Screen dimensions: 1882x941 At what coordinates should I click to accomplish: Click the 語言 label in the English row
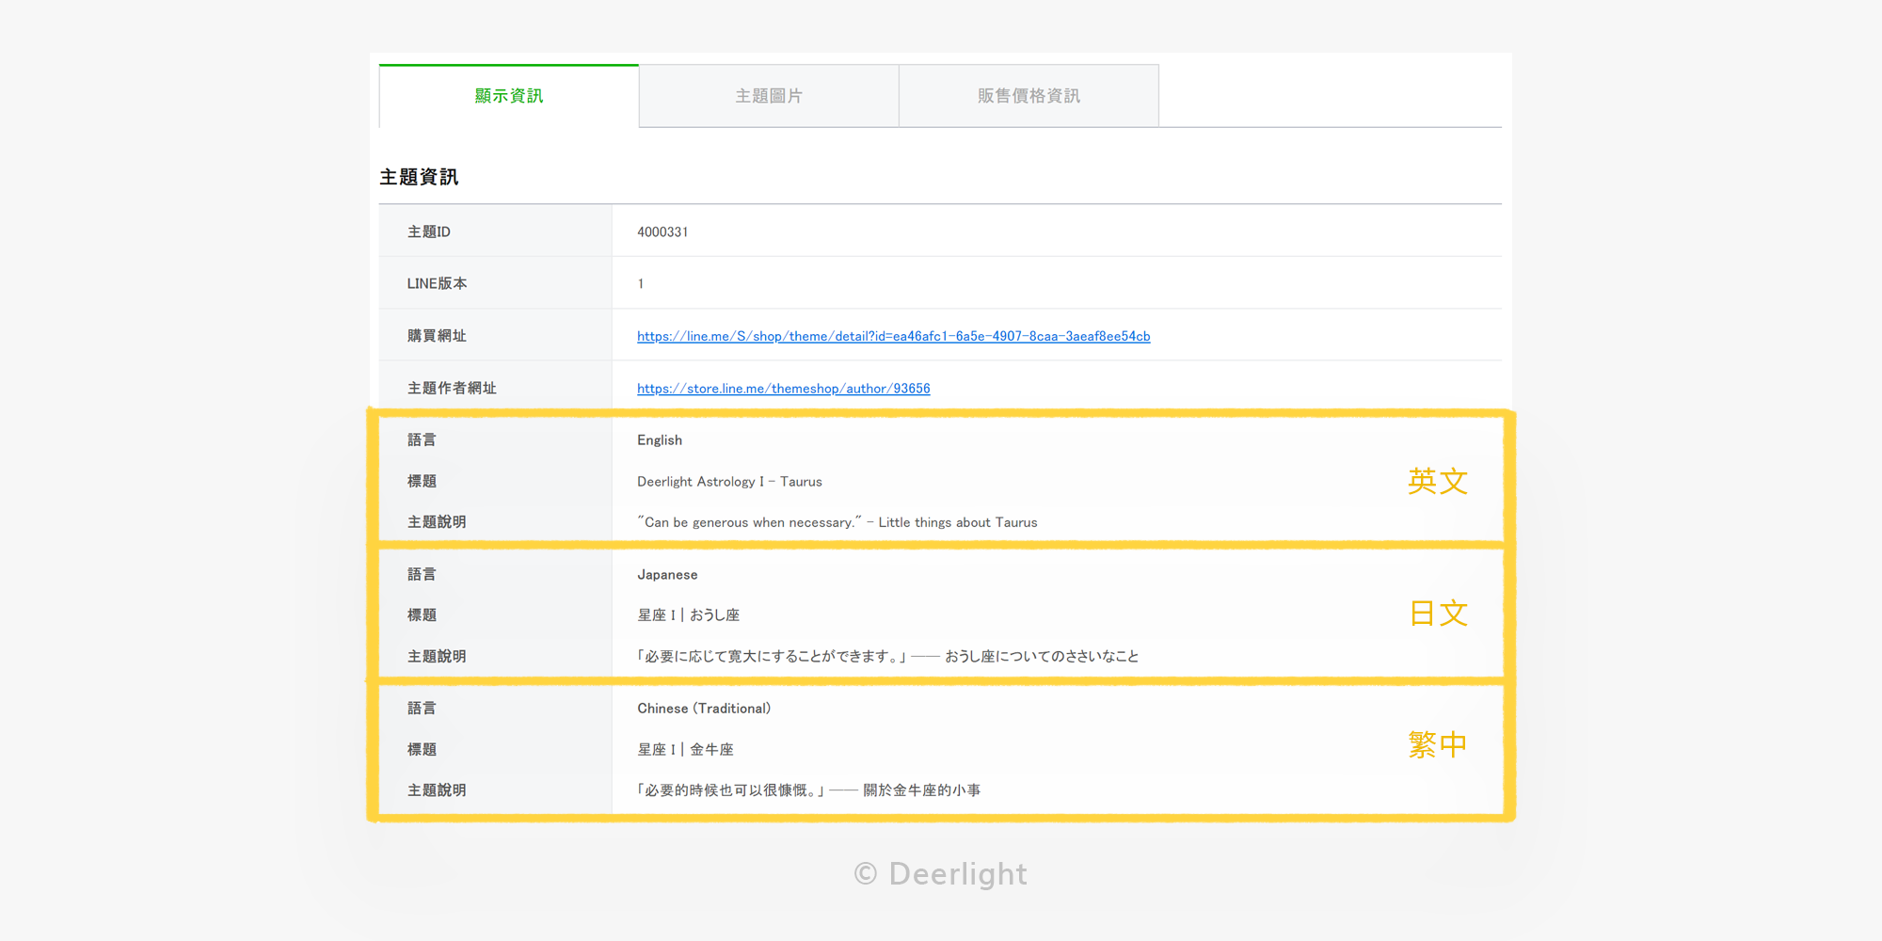tap(422, 439)
